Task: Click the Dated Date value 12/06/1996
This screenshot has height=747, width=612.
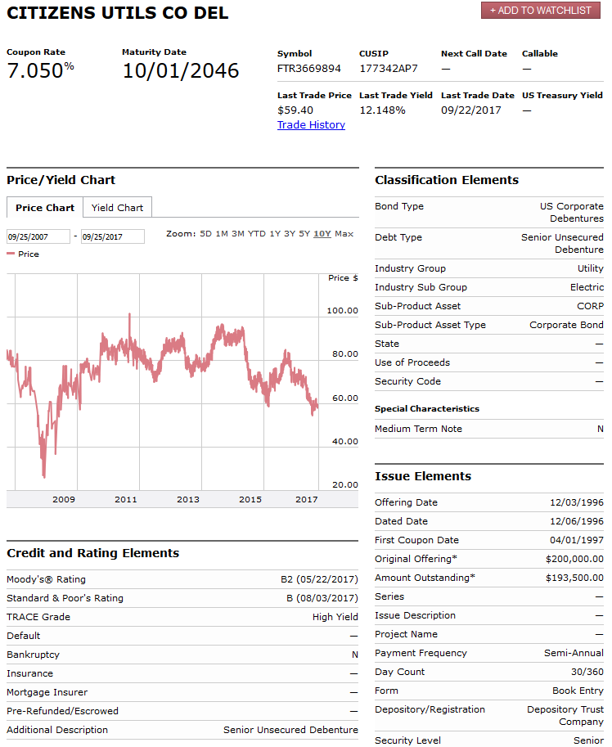Action: click(577, 521)
